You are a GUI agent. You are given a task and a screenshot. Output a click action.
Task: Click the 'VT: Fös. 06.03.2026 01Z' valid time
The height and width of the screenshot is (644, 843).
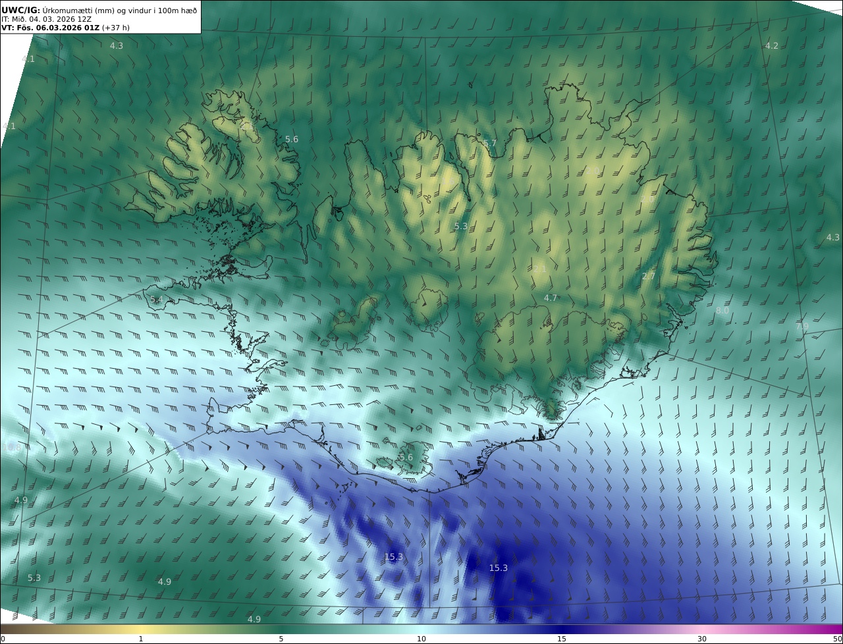click(x=50, y=28)
